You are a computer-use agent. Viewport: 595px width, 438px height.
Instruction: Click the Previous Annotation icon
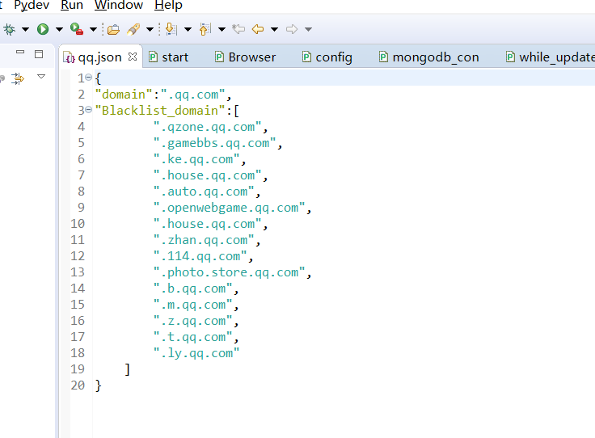click(205, 29)
